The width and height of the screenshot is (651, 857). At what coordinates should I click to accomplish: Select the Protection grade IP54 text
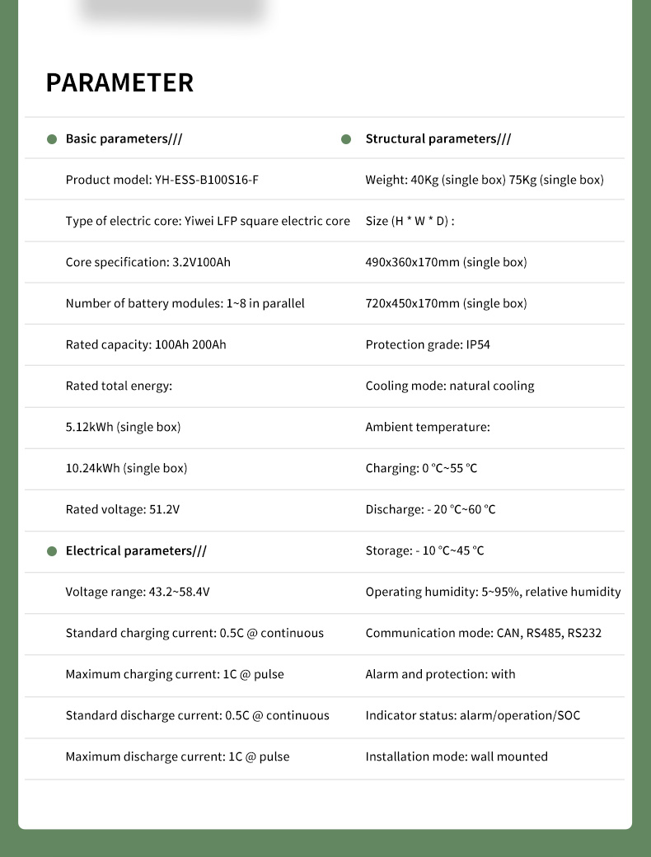pyautogui.click(x=428, y=345)
